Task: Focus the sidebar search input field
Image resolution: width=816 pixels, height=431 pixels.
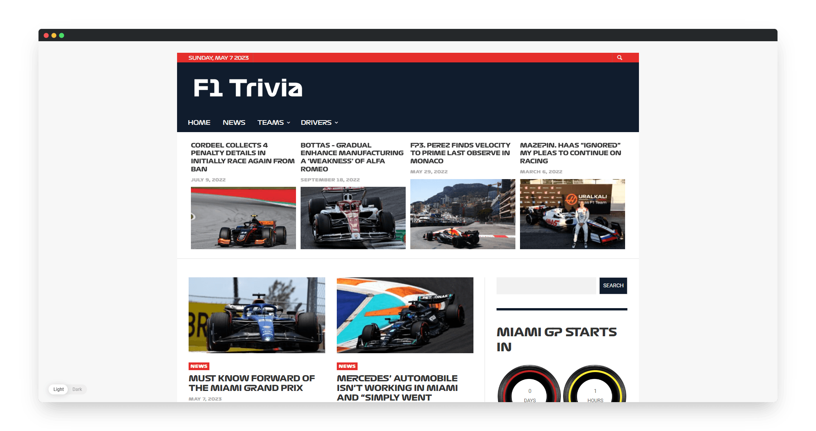Action: pos(546,286)
